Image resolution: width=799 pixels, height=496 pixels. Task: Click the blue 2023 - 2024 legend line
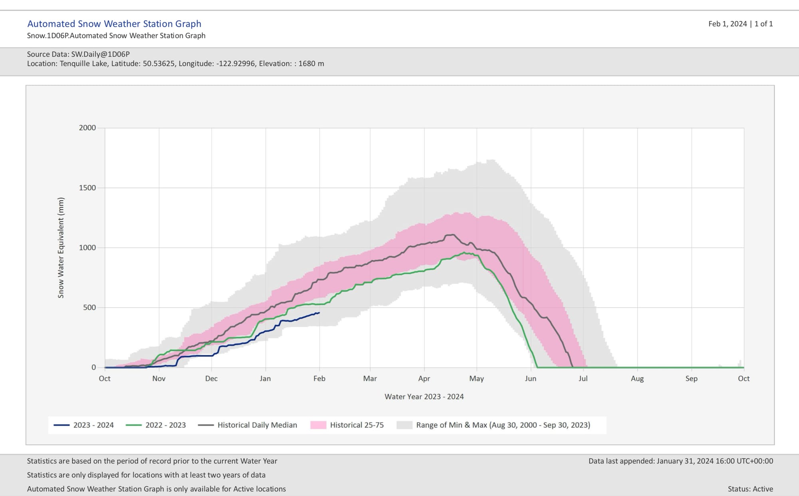62,425
